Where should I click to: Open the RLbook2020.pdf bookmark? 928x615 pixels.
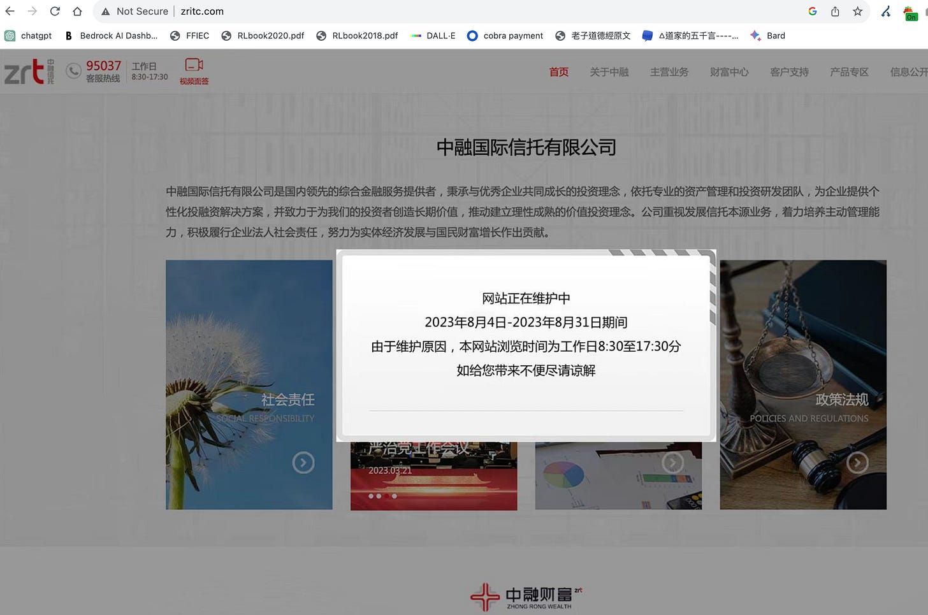click(x=263, y=36)
